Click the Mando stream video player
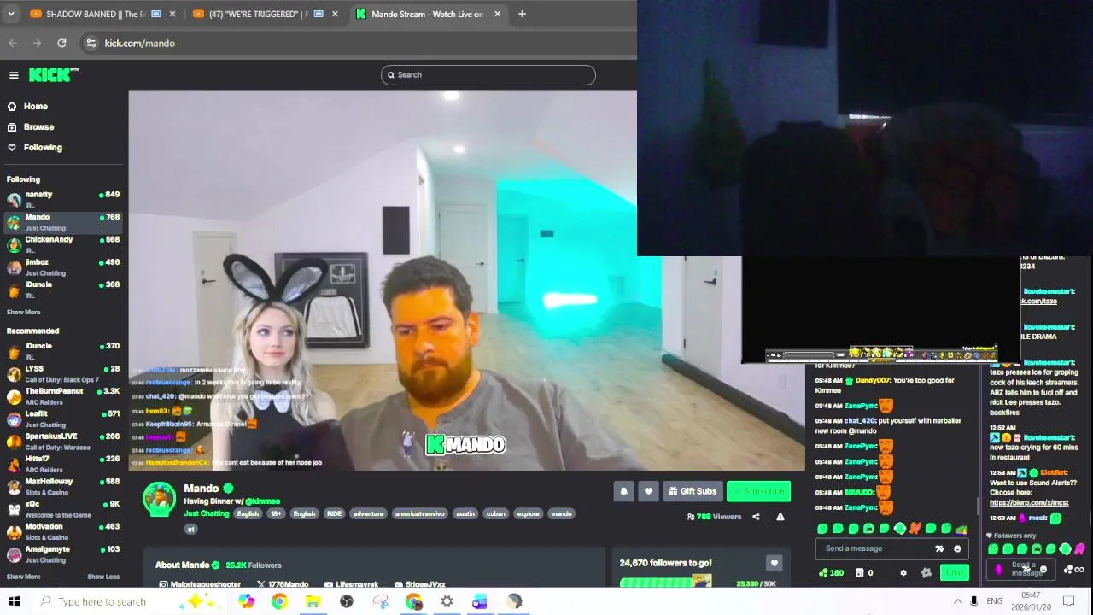The height and width of the screenshot is (615, 1093). pos(467,280)
